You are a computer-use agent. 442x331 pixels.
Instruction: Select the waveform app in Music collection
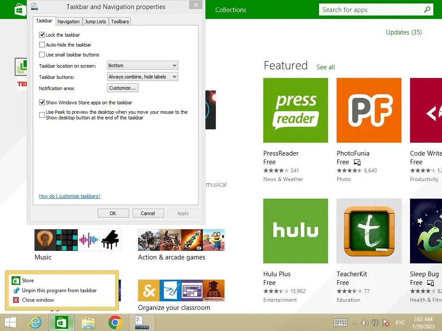(x=88, y=240)
